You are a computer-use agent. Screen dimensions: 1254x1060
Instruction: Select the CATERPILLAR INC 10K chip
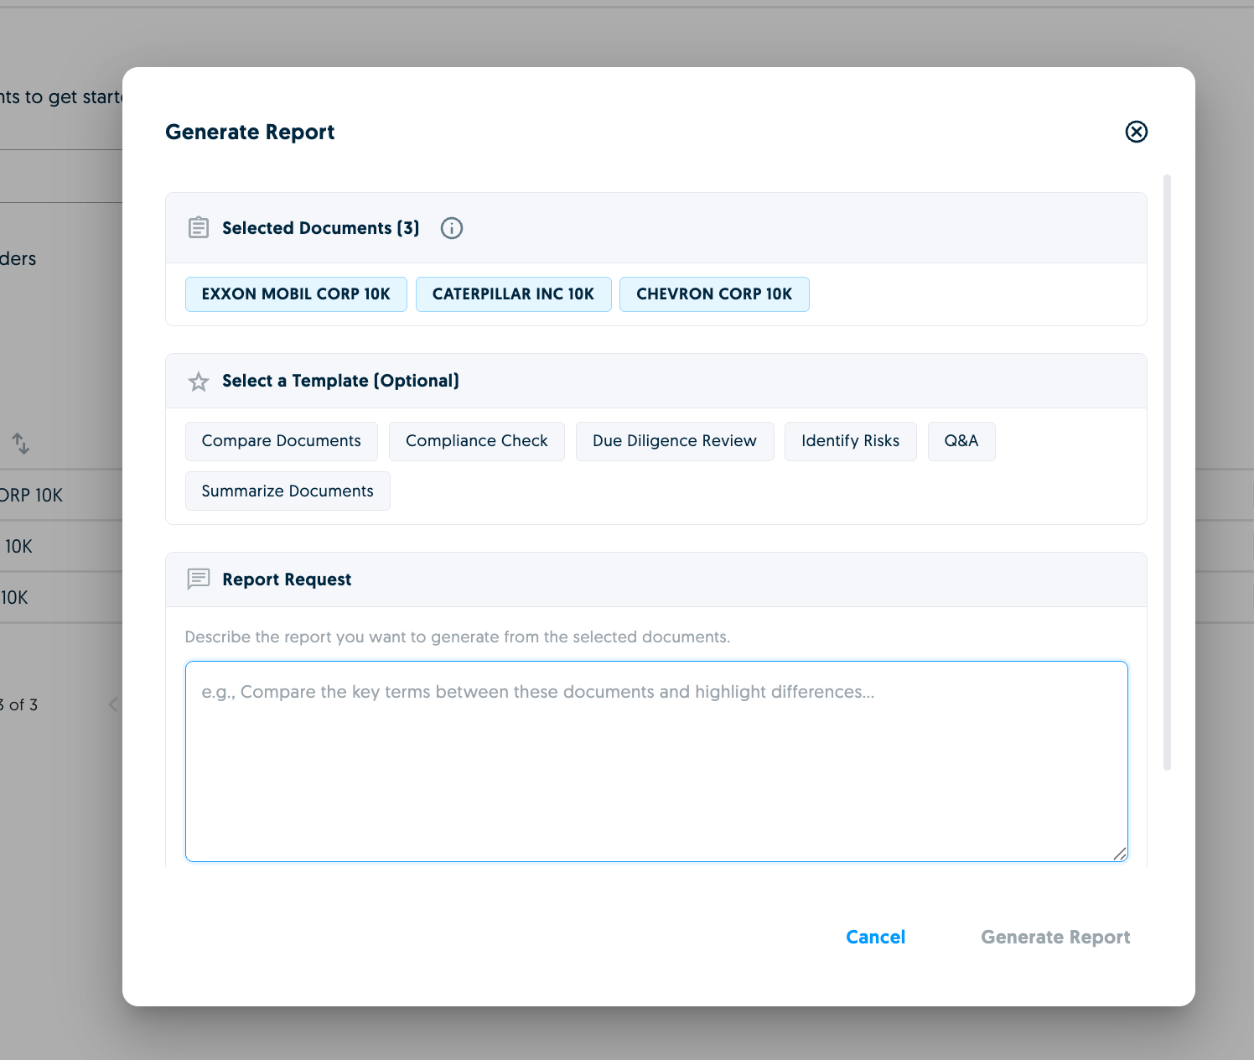tap(513, 294)
